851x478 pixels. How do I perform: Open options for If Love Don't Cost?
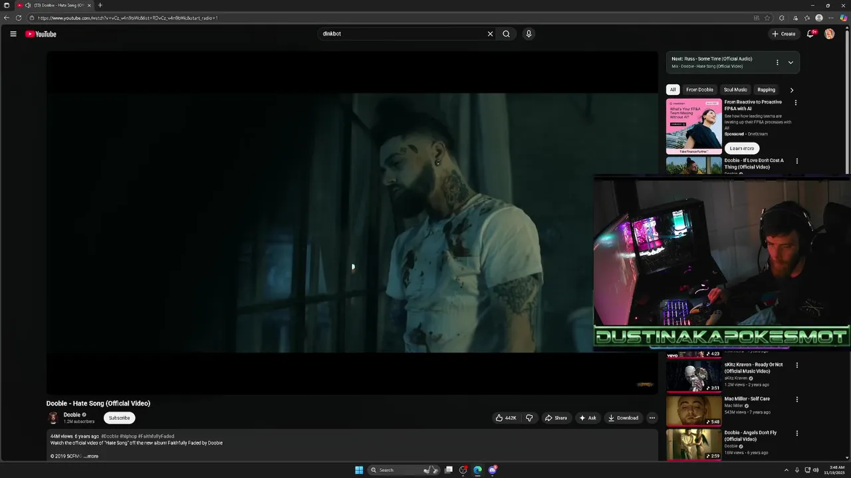[796, 161]
